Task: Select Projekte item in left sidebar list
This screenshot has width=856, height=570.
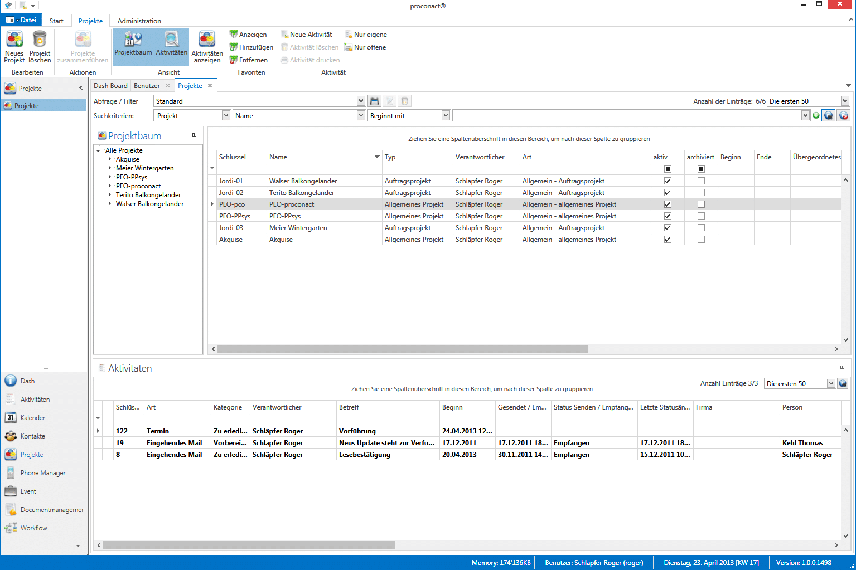Action: click(44, 105)
